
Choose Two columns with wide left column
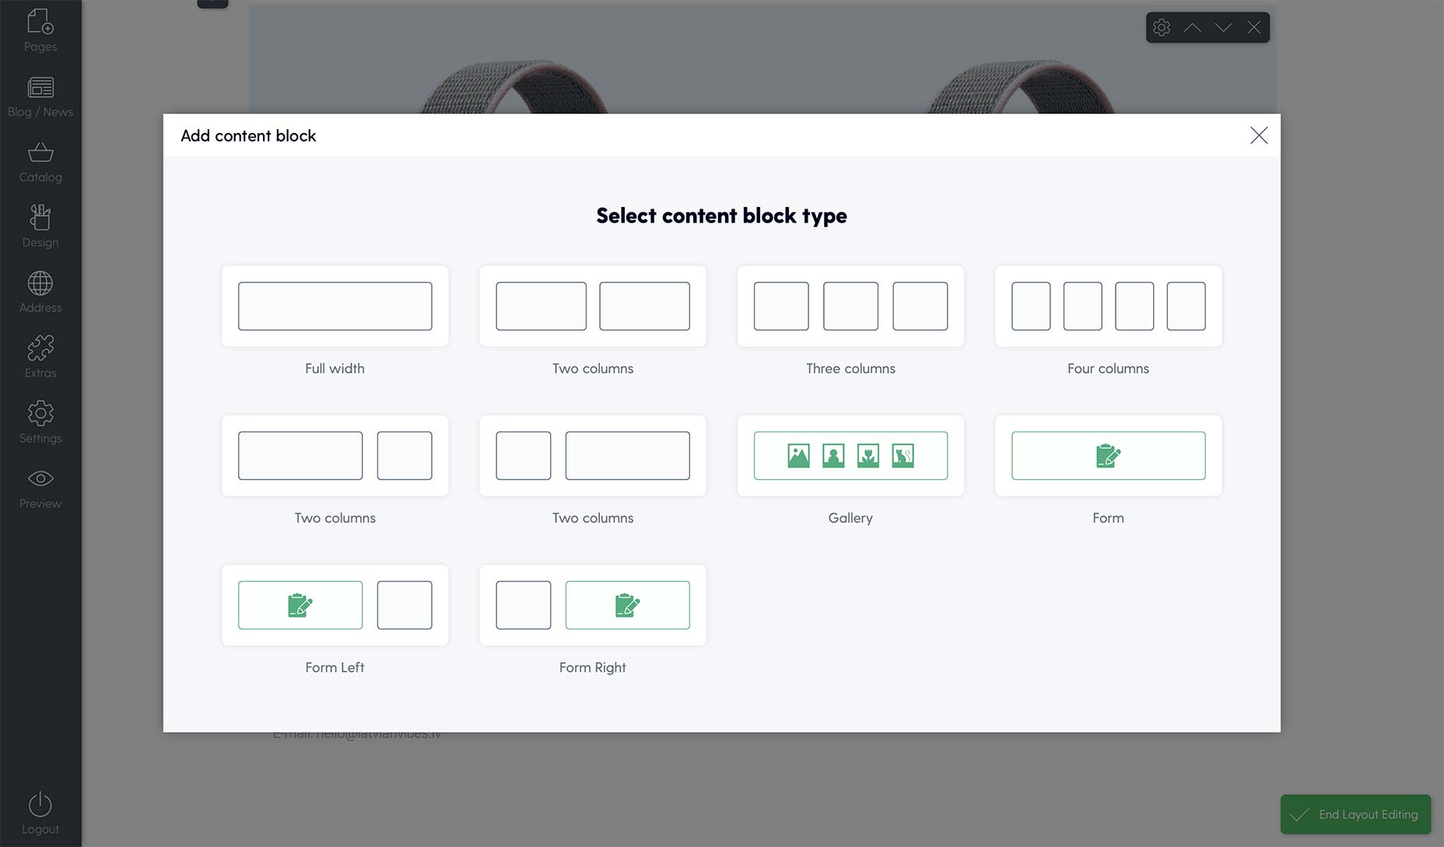coord(335,456)
